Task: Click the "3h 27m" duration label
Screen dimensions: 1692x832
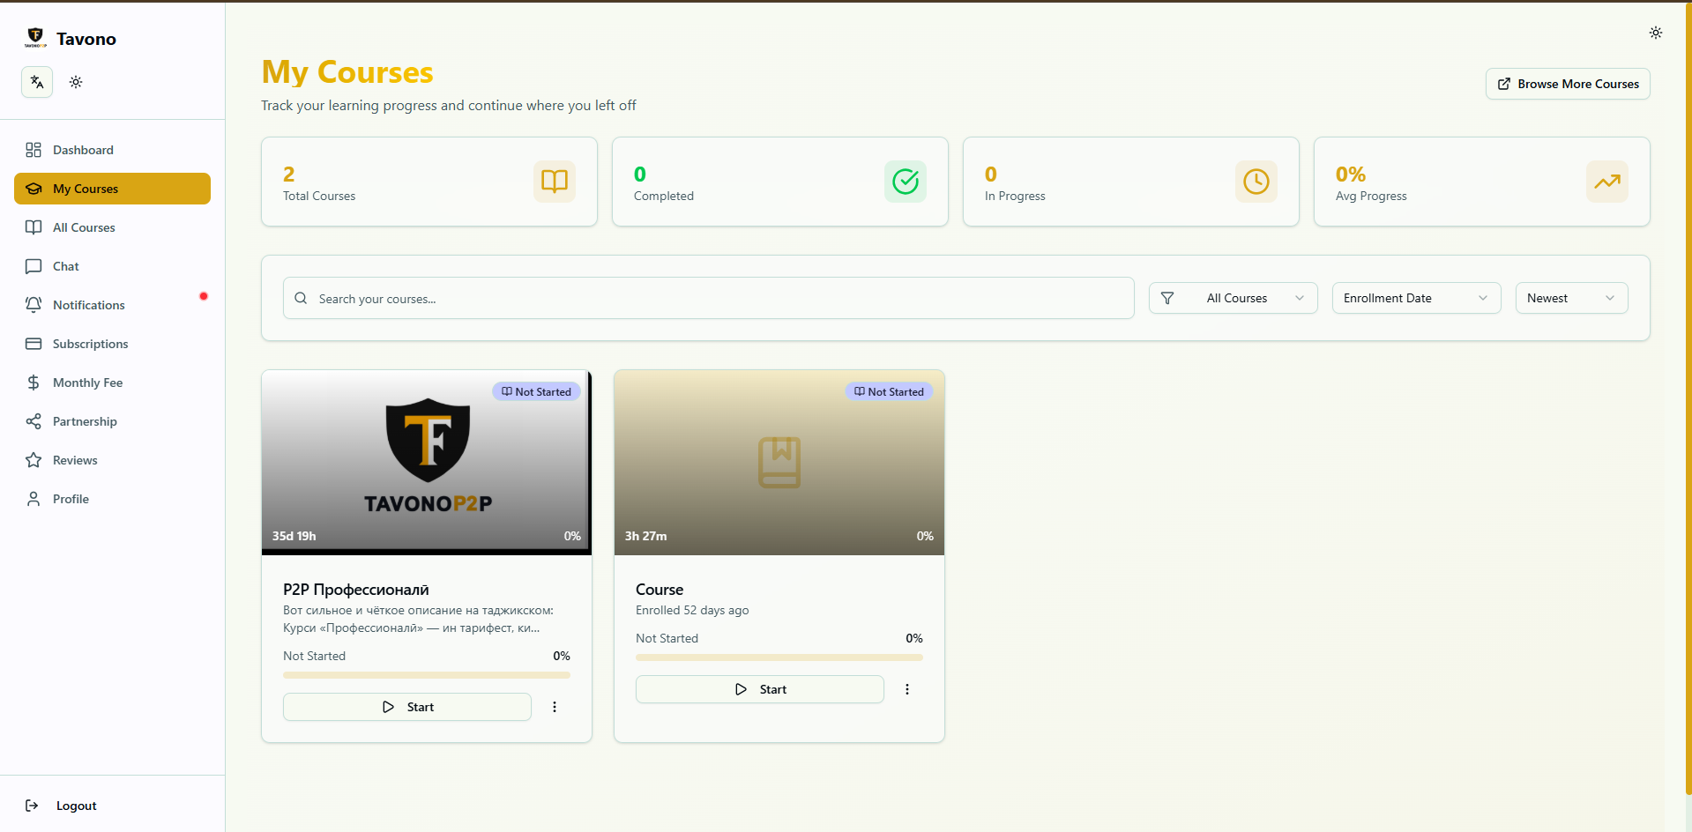Action: [645, 536]
